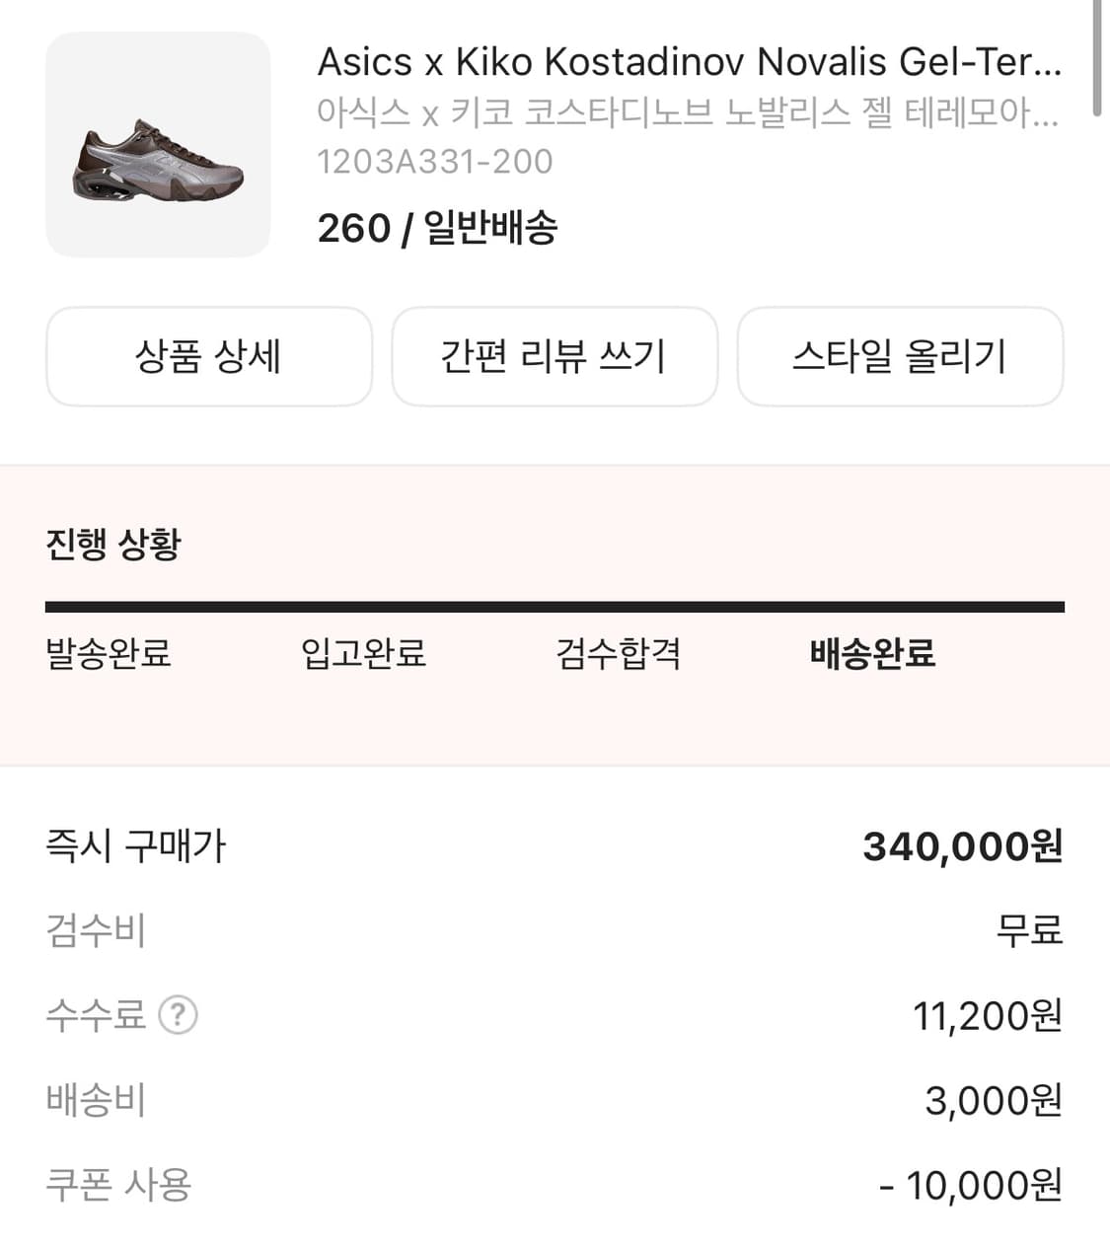Viewport: 1110px width, 1246px height.
Task: Click the fee help question mark icon
Action: (179, 1014)
